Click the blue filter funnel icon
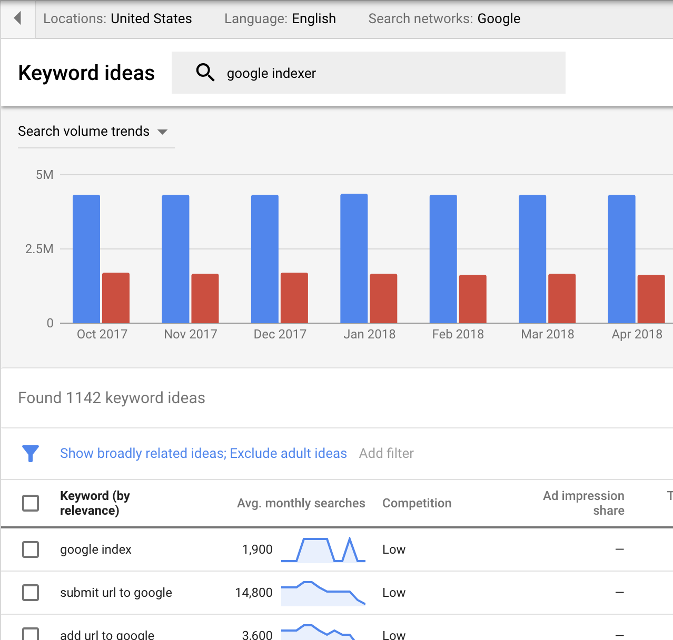Image resolution: width=673 pixels, height=640 pixels. pyautogui.click(x=31, y=453)
